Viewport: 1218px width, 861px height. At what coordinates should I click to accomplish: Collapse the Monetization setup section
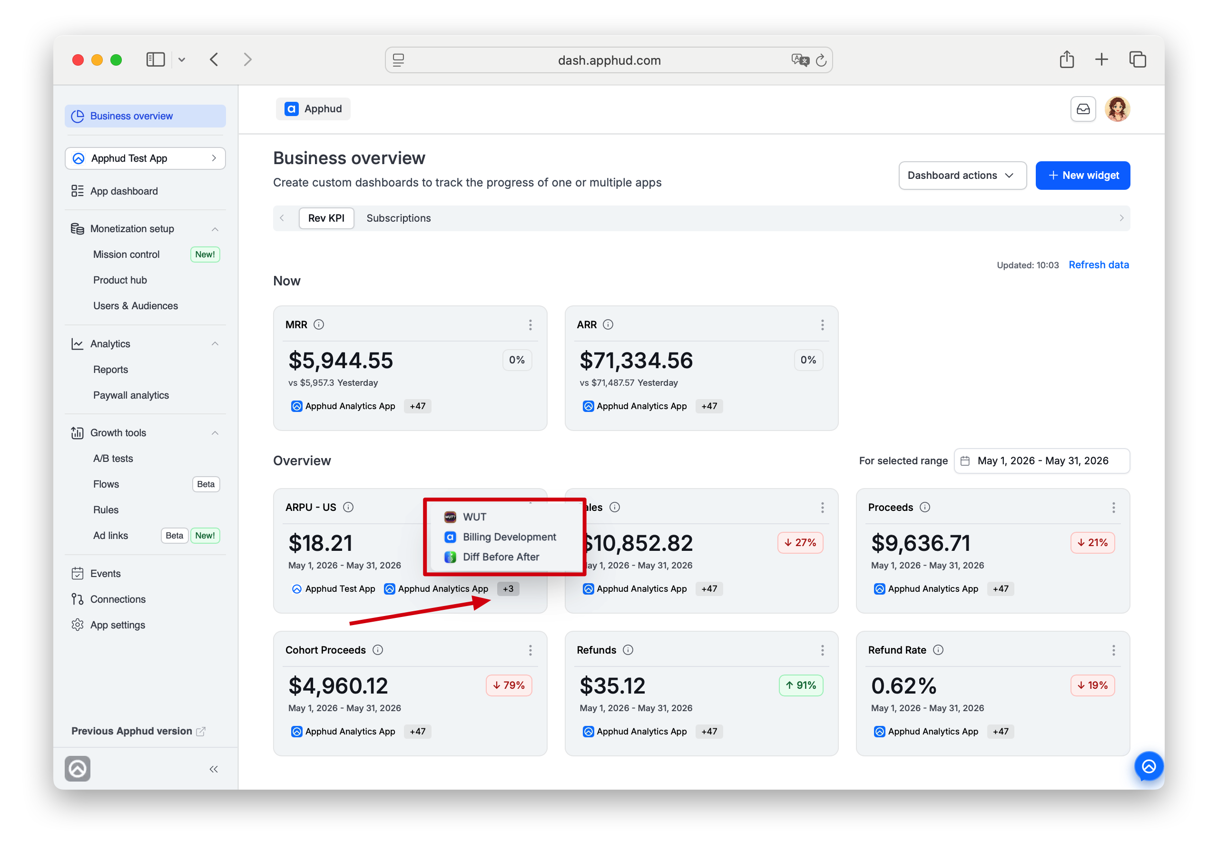click(215, 229)
